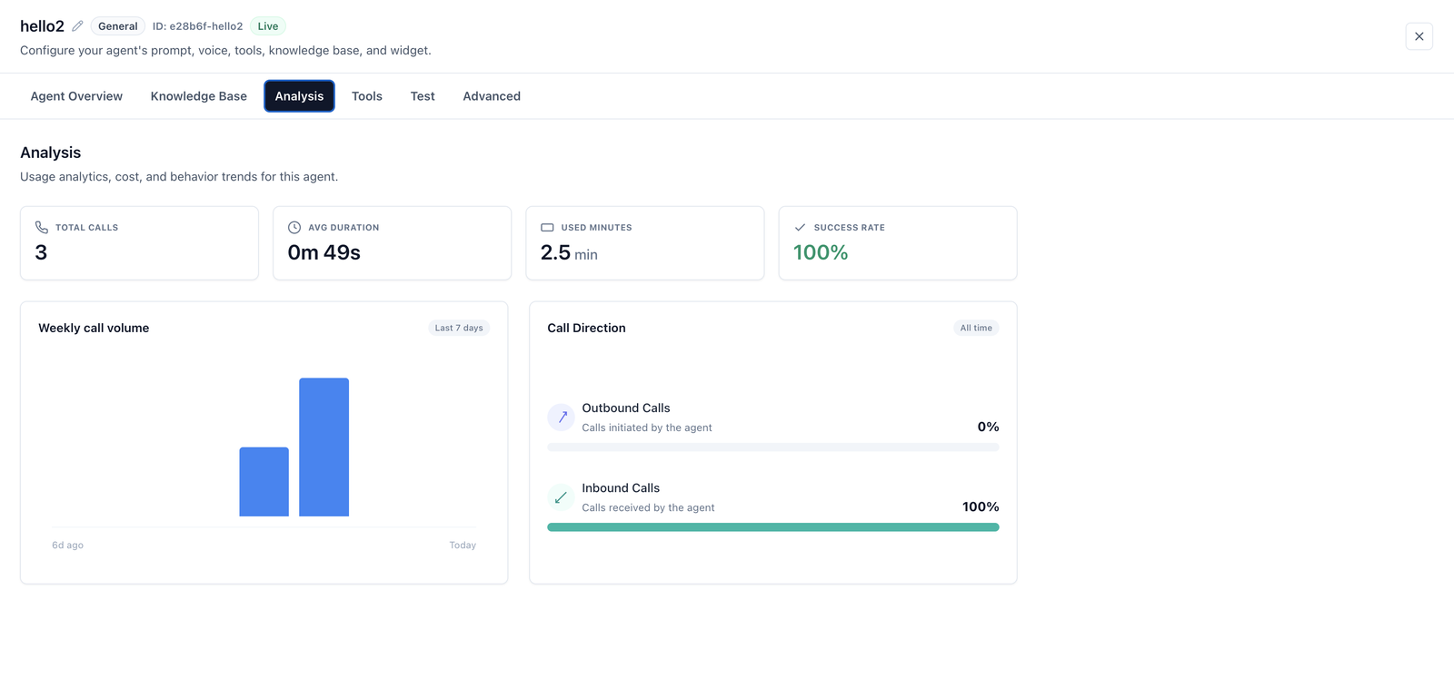Click the phone icon in Total Calls card

[42, 228]
